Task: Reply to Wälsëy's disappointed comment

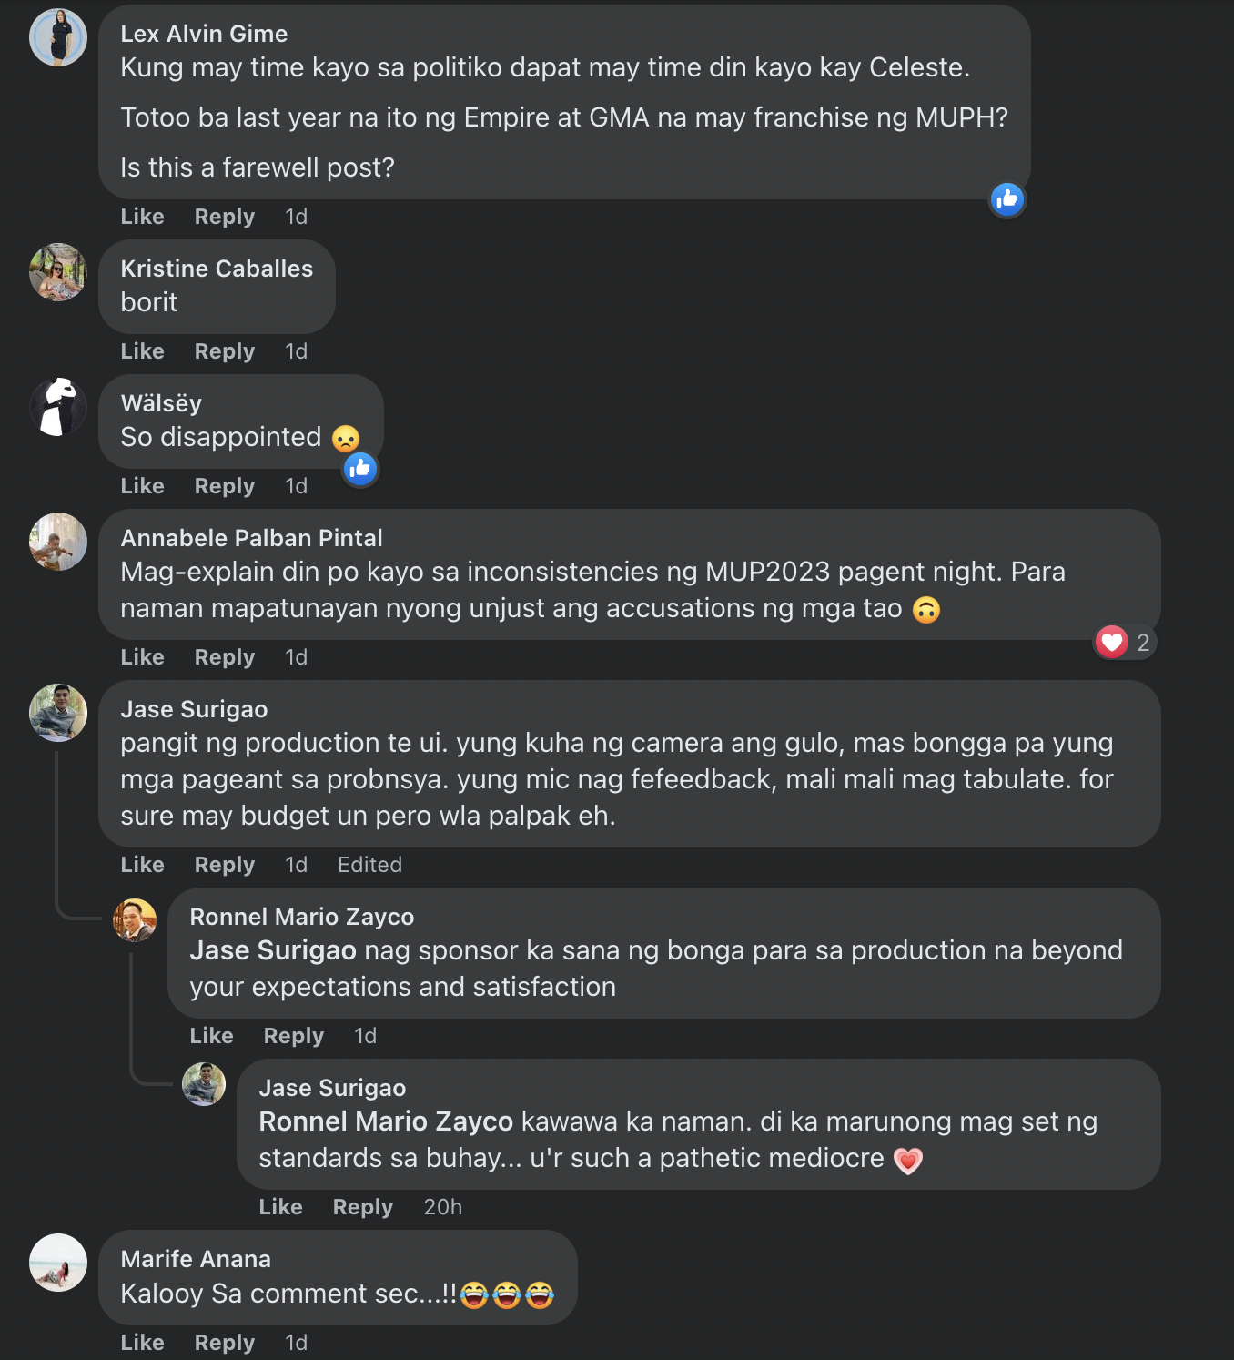Action: [x=224, y=486]
